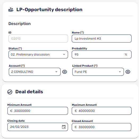Click the Minimum Amount field with 30000000
The height and width of the screenshot is (139, 139).
(38, 111)
